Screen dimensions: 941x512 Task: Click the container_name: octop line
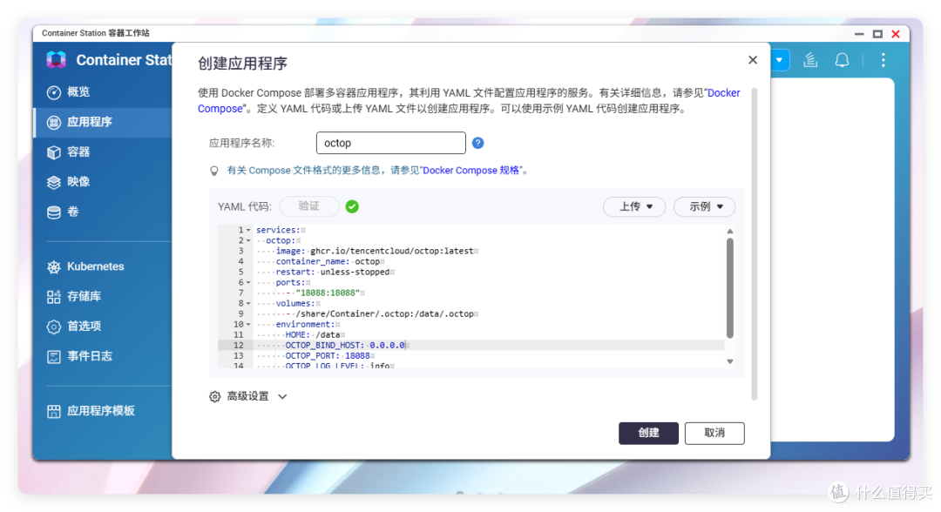328,261
